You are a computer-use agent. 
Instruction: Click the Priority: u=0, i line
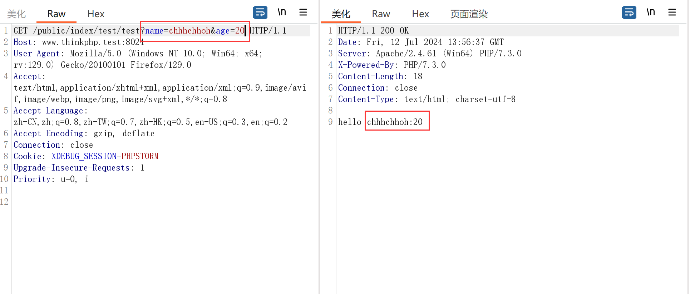[51, 179]
